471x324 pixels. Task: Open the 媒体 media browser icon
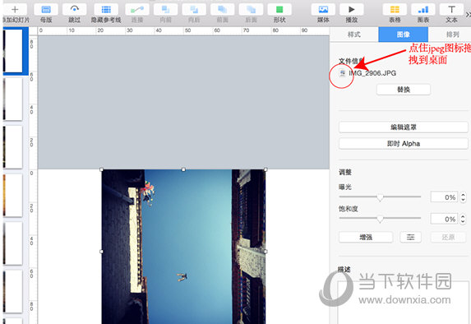[323, 10]
